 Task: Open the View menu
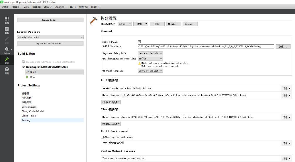pos(26,7)
